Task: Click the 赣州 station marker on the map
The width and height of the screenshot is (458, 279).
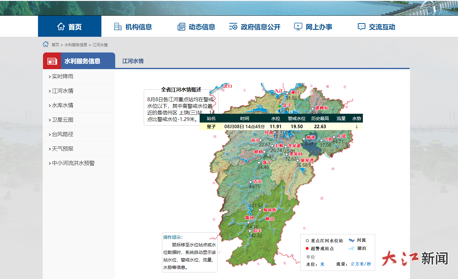Action: pos(248,222)
